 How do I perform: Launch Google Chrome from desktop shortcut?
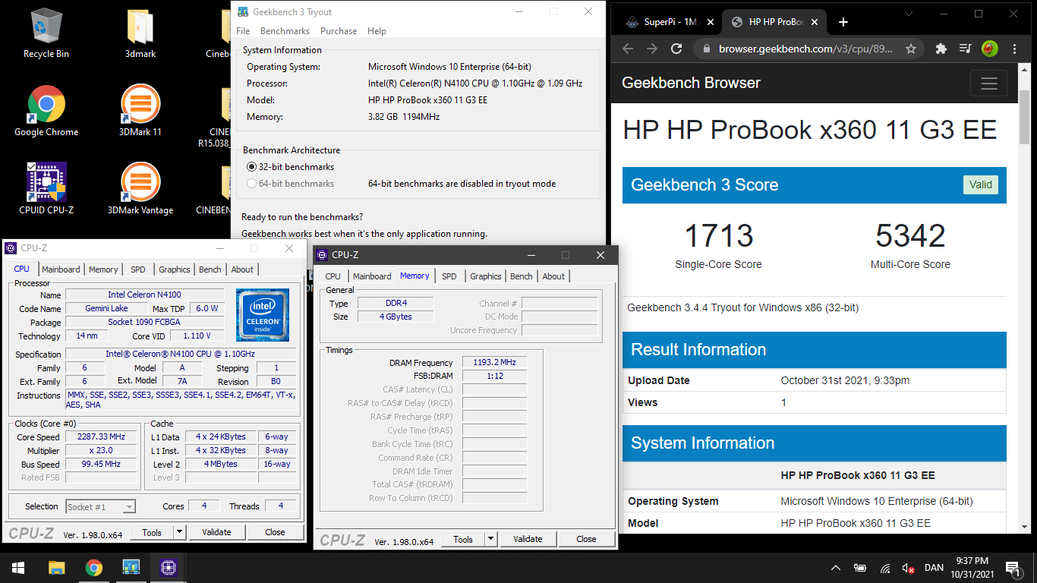(x=46, y=112)
